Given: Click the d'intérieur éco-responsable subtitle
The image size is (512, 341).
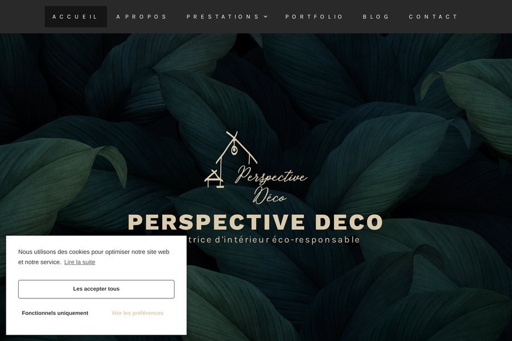Looking at the screenshot, I should (x=287, y=240).
